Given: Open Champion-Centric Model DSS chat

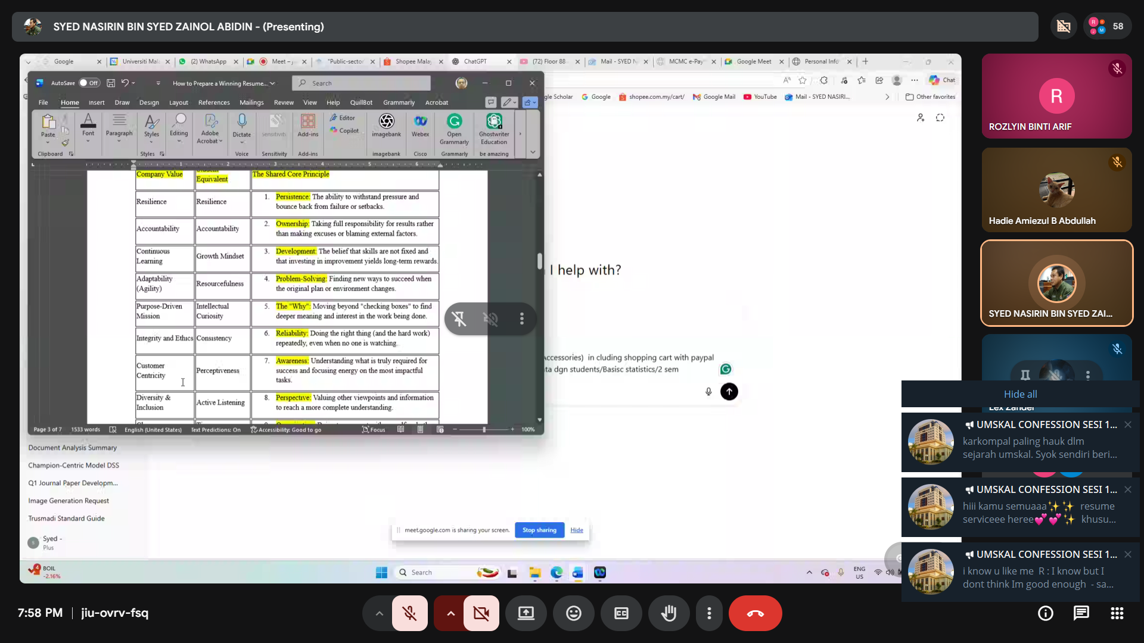Looking at the screenshot, I should click(x=74, y=466).
